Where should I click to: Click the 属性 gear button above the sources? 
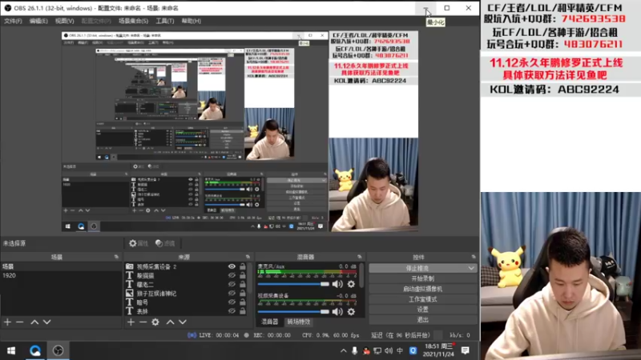139,243
